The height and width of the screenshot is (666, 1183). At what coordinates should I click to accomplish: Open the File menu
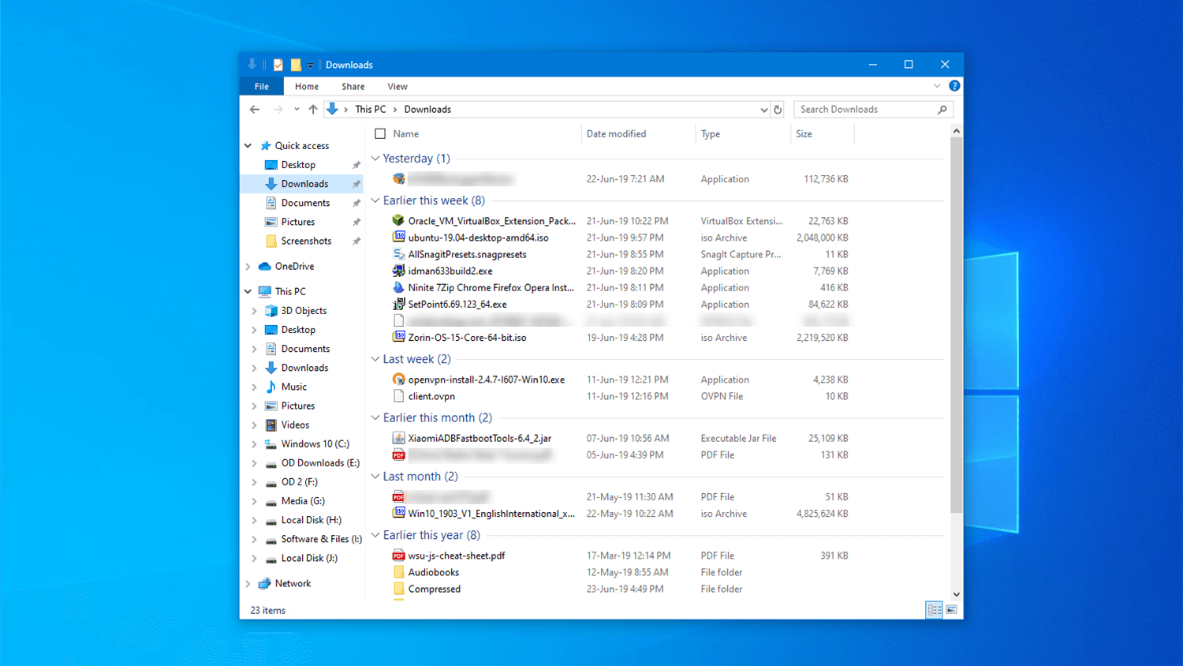pos(261,86)
